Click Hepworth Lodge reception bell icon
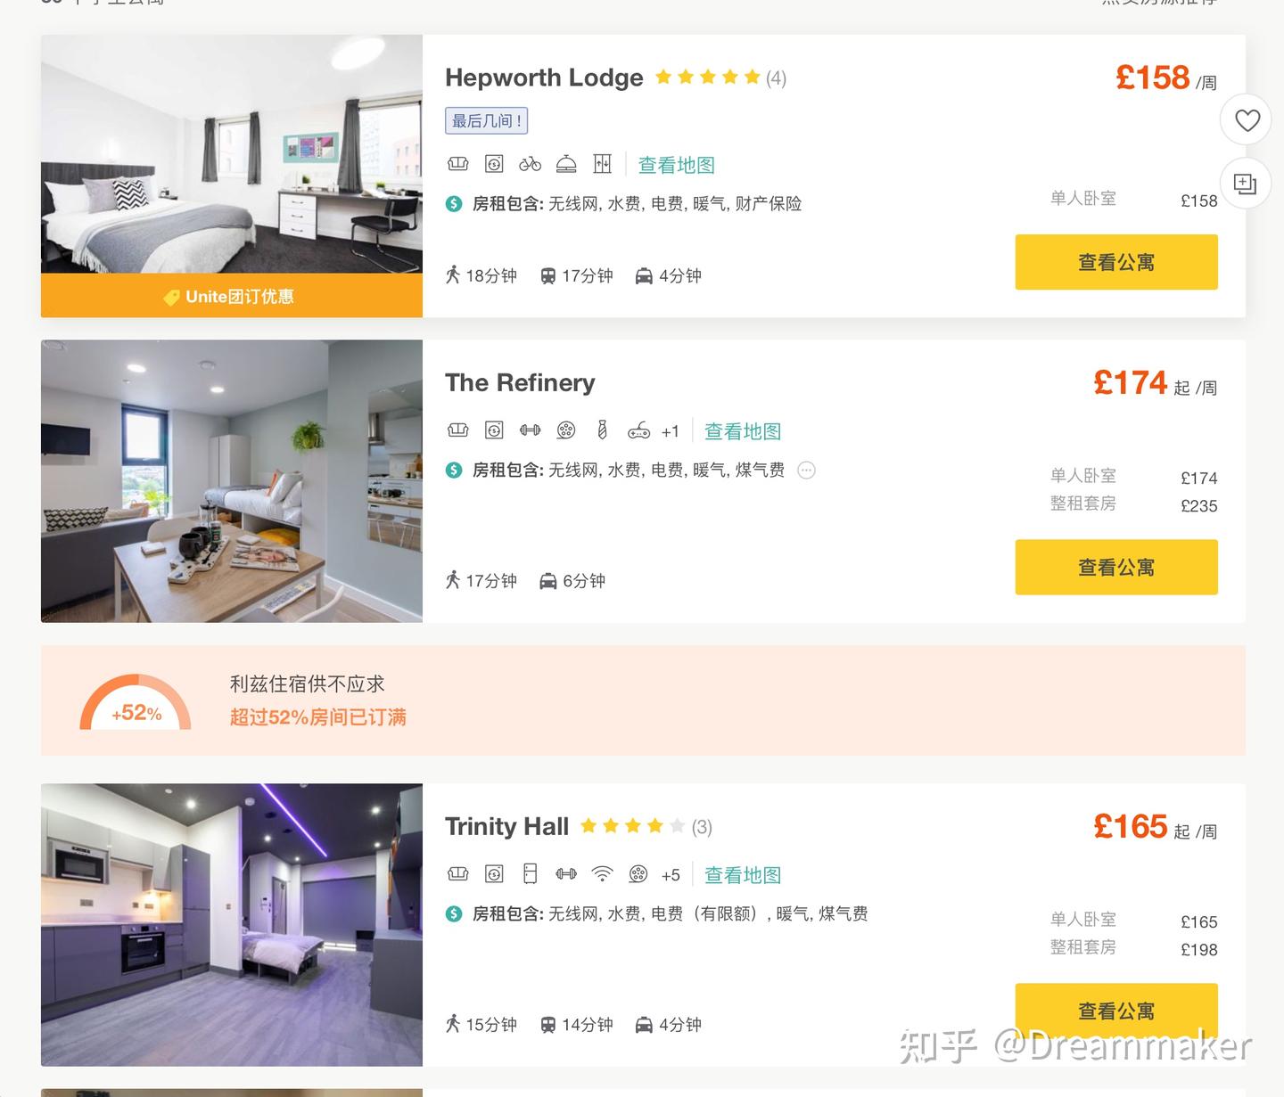1284x1097 pixels. pyautogui.click(x=566, y=164)
